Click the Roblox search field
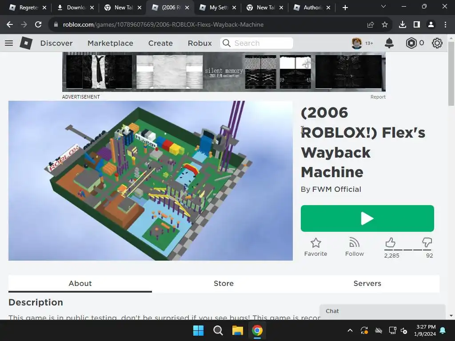 coord(256,43)
